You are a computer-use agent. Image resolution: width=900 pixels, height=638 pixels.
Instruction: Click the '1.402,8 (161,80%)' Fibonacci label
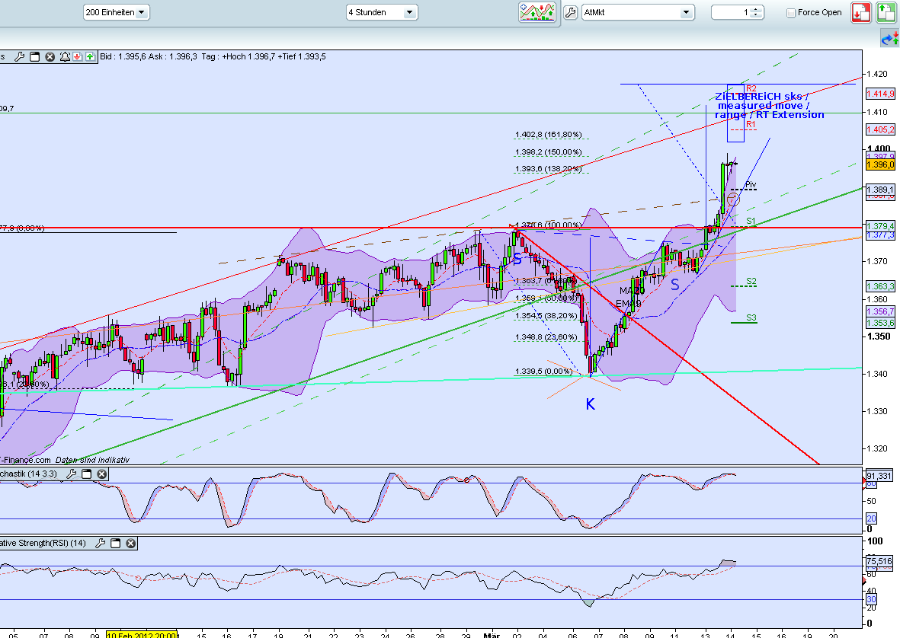[548, 135]
